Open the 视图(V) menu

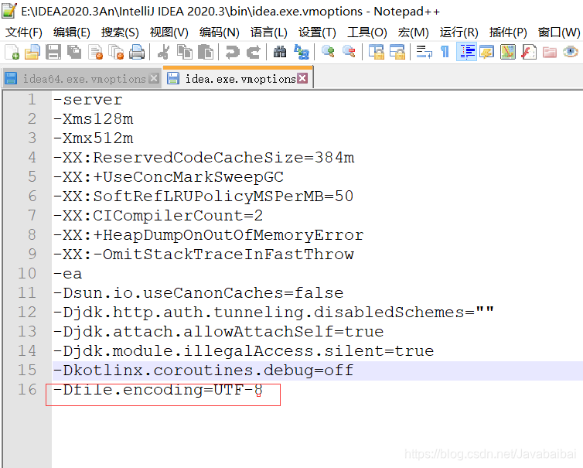[x=169, y=32]
